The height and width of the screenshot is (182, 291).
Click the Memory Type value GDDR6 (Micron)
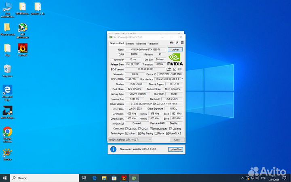tap(137, 94)
